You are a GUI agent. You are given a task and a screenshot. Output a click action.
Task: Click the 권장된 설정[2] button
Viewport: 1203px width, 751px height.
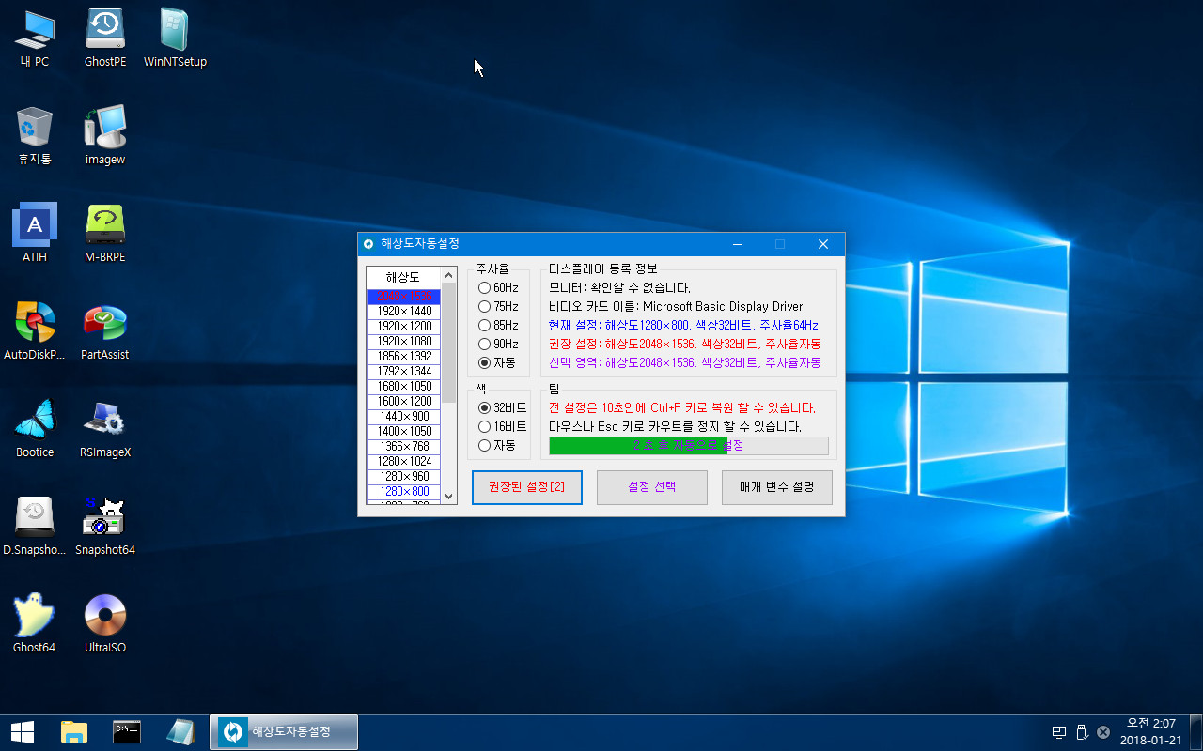pyautogui.click(x=527, y=487)
